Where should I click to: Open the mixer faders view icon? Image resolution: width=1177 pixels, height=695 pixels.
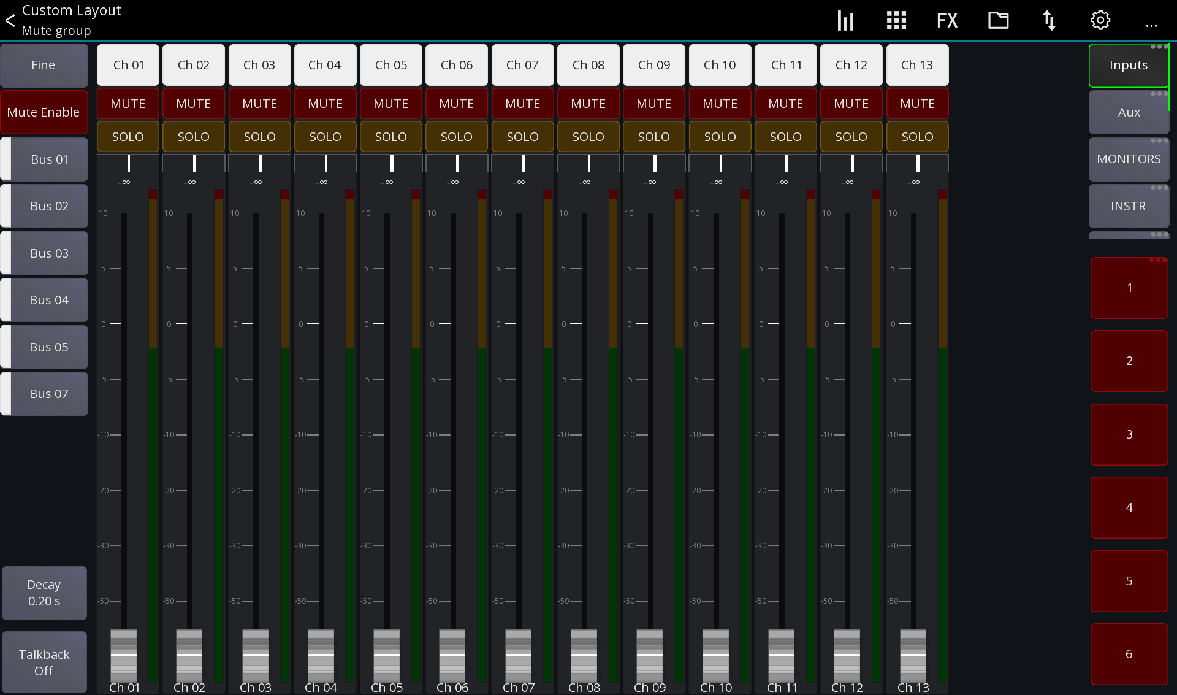click(x=845, y=20)
